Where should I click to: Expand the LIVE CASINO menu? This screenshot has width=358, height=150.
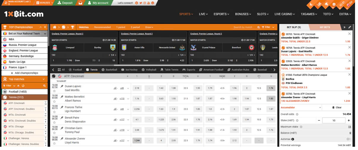point(285,14)
